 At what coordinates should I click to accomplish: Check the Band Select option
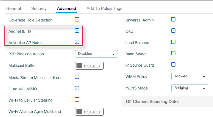[173, 53]
